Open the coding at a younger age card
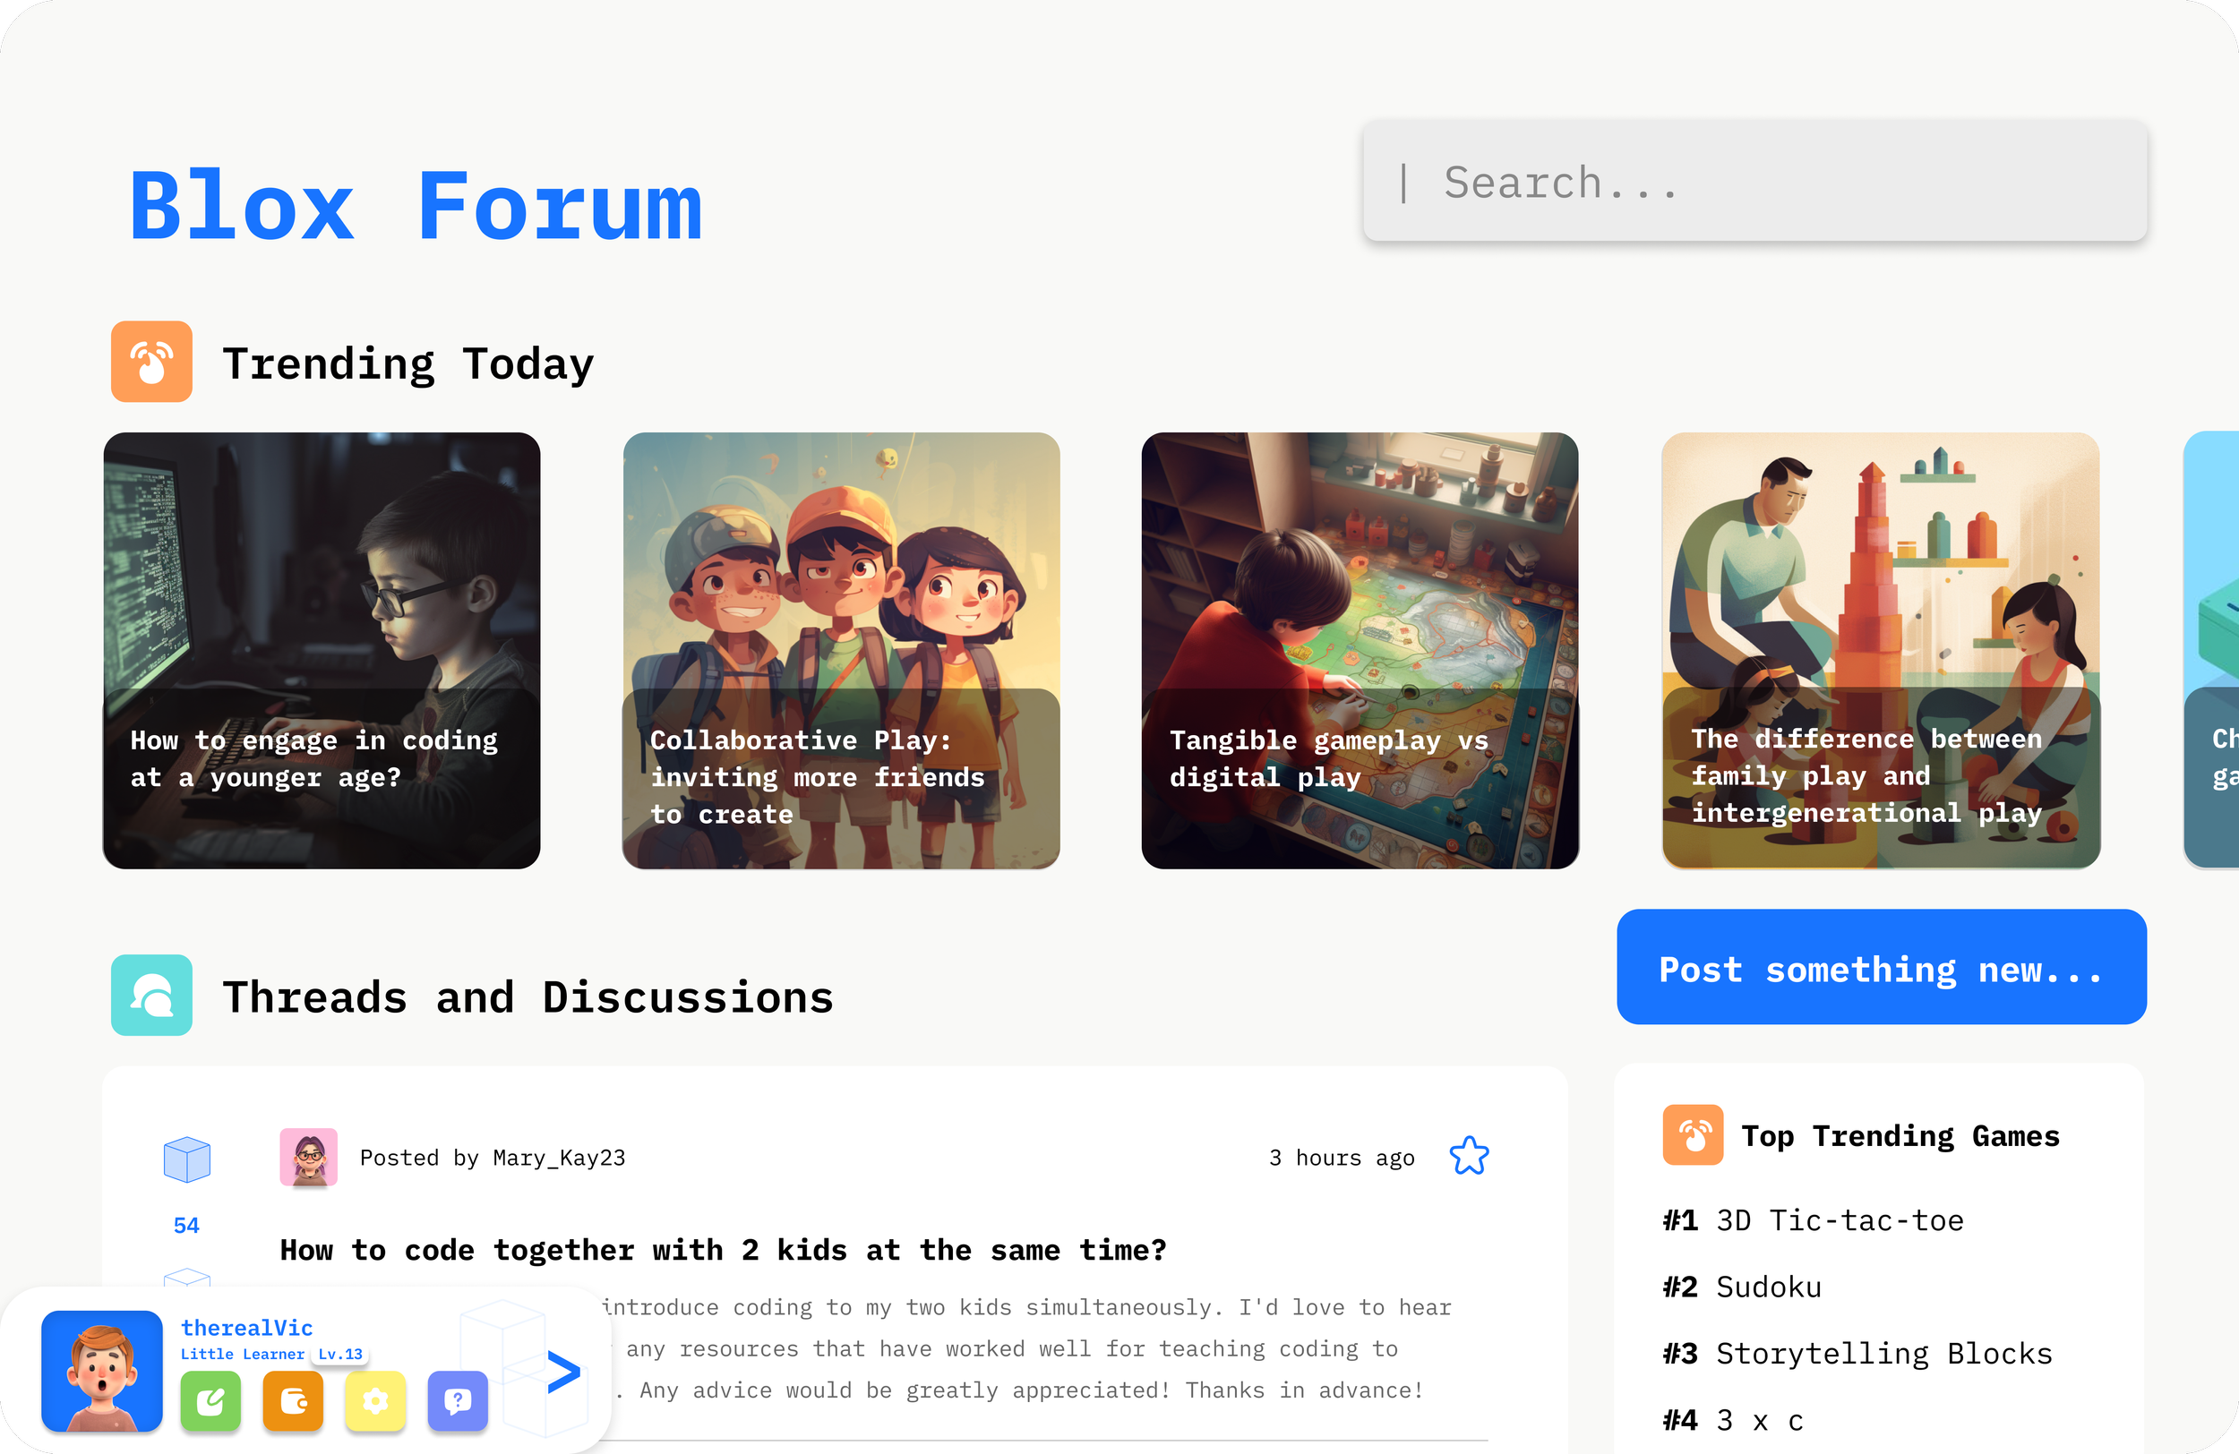The height and width of the screenshot is (1454, 2239). coord(322,650)
